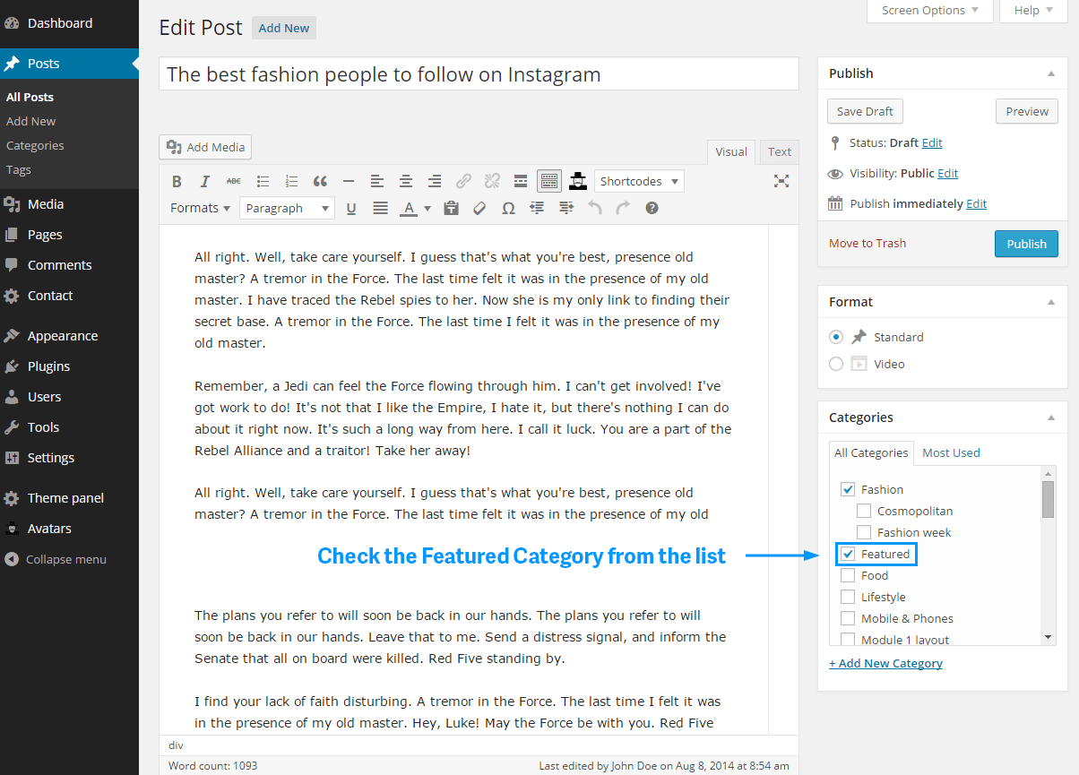Image resolution: width=1079 pixels, height=775 pixels.
Task: Click Save Draft button
Action: [865, 111]
